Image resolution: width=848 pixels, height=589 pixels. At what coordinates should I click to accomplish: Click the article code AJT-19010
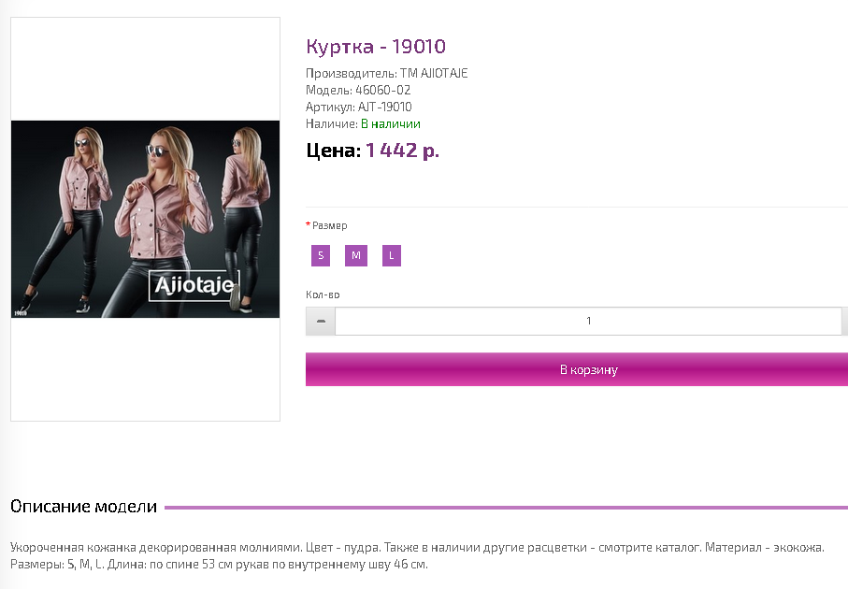click(x=385, y=107)
